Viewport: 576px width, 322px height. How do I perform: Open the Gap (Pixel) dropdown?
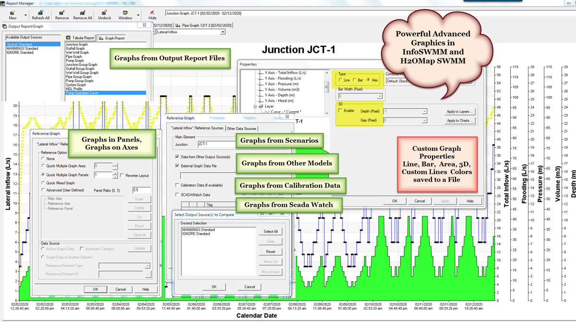[424, 119]
